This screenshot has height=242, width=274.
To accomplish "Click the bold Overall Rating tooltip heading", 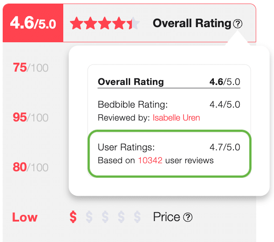I will pyautogui.click(x=131, y=82).
